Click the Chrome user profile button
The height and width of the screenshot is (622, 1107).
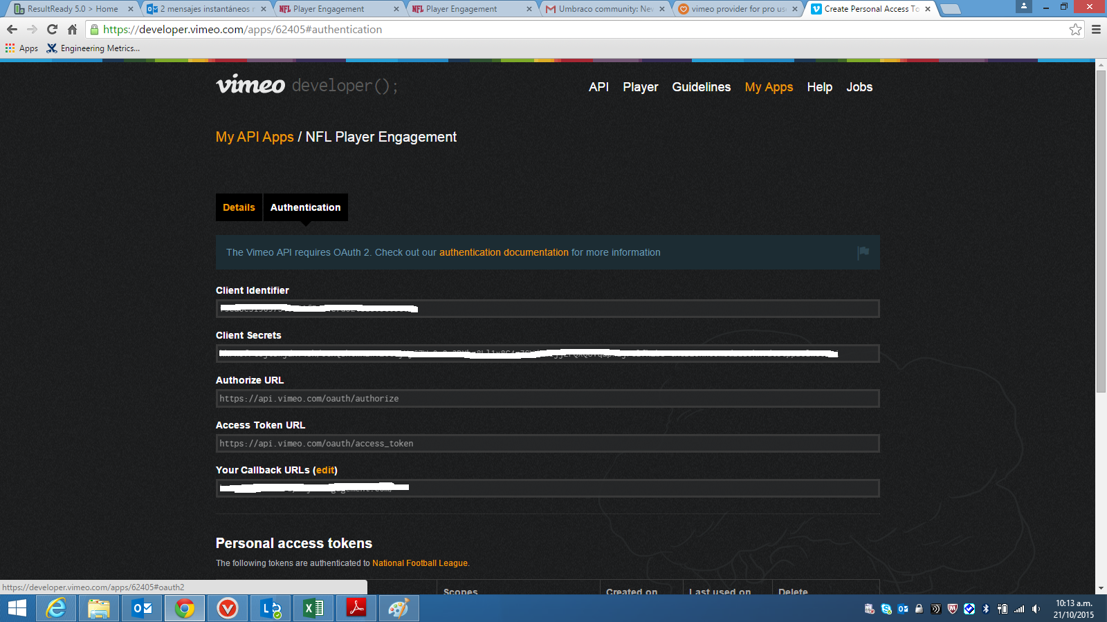[1024, 6]
